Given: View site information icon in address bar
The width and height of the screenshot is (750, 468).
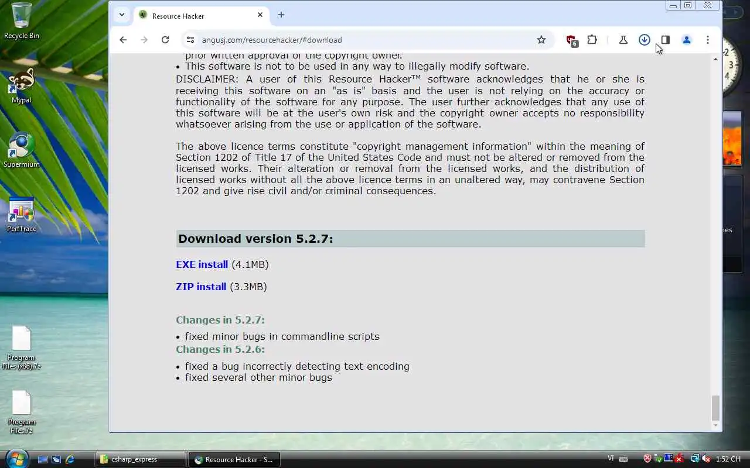Looking at the screenshot, I should [190, 40].
